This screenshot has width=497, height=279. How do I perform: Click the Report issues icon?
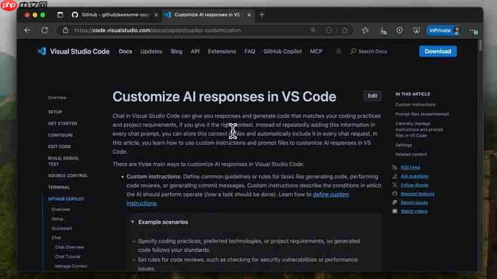click(395, 202)
